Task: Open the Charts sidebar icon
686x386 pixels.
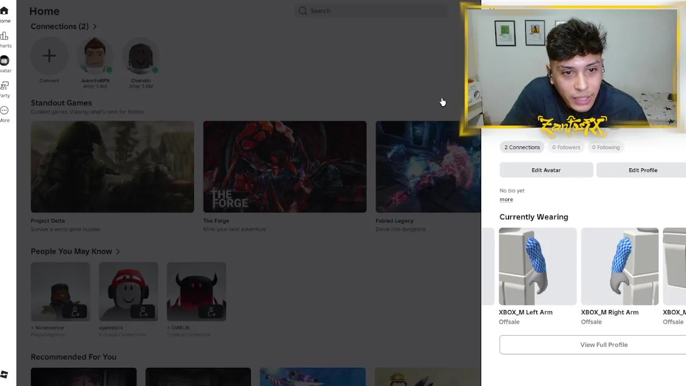Action: 4,36
